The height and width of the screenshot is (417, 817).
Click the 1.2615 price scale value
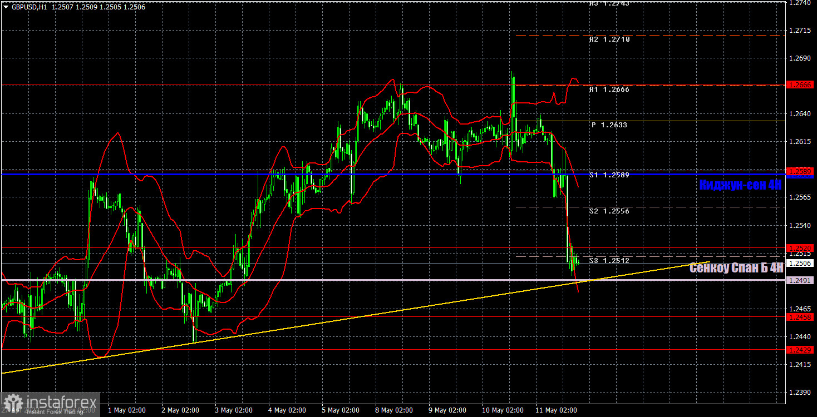(800, 142)
